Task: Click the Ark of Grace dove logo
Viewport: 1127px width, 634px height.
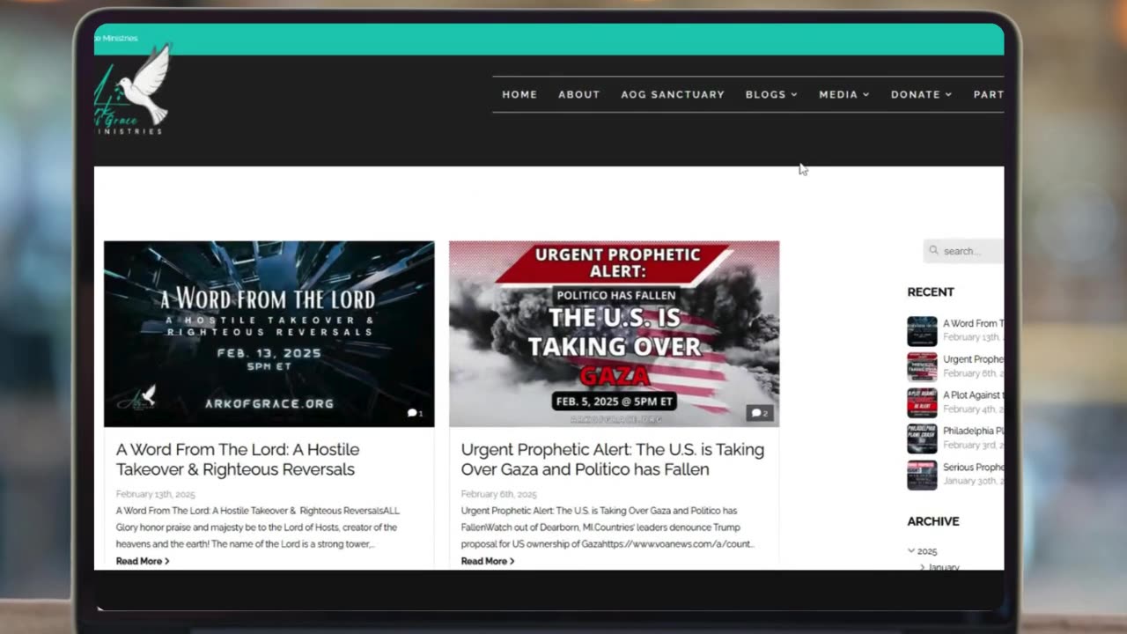Action: click(x=132, y=91)
